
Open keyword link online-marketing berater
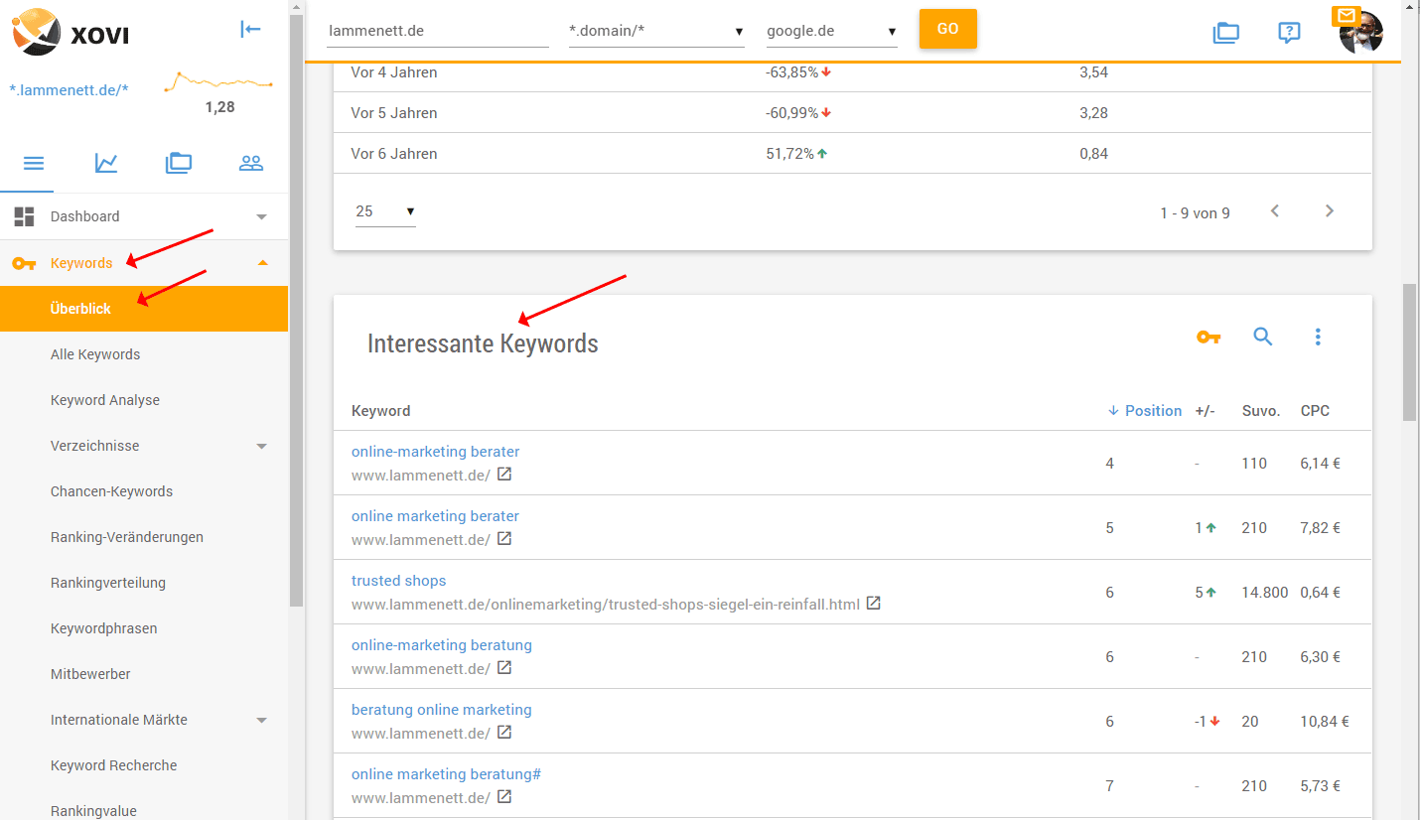435,452
